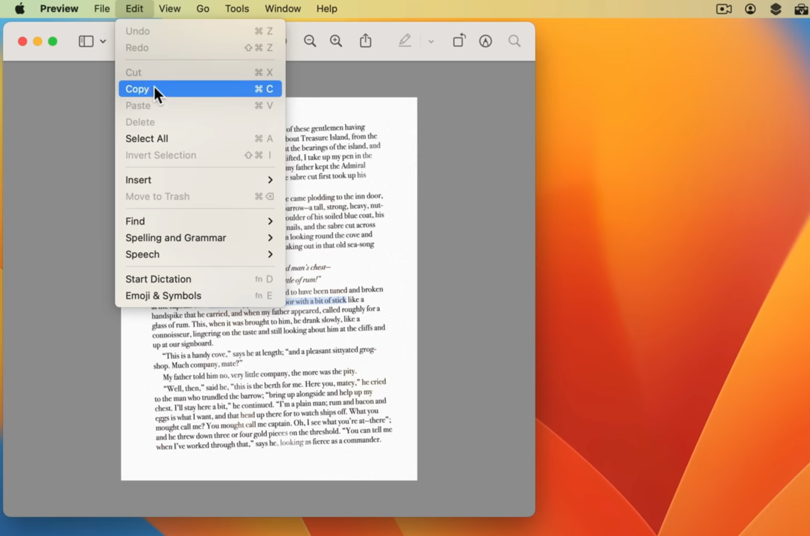
Task: Click the red close window button
Action: point(23,41)
